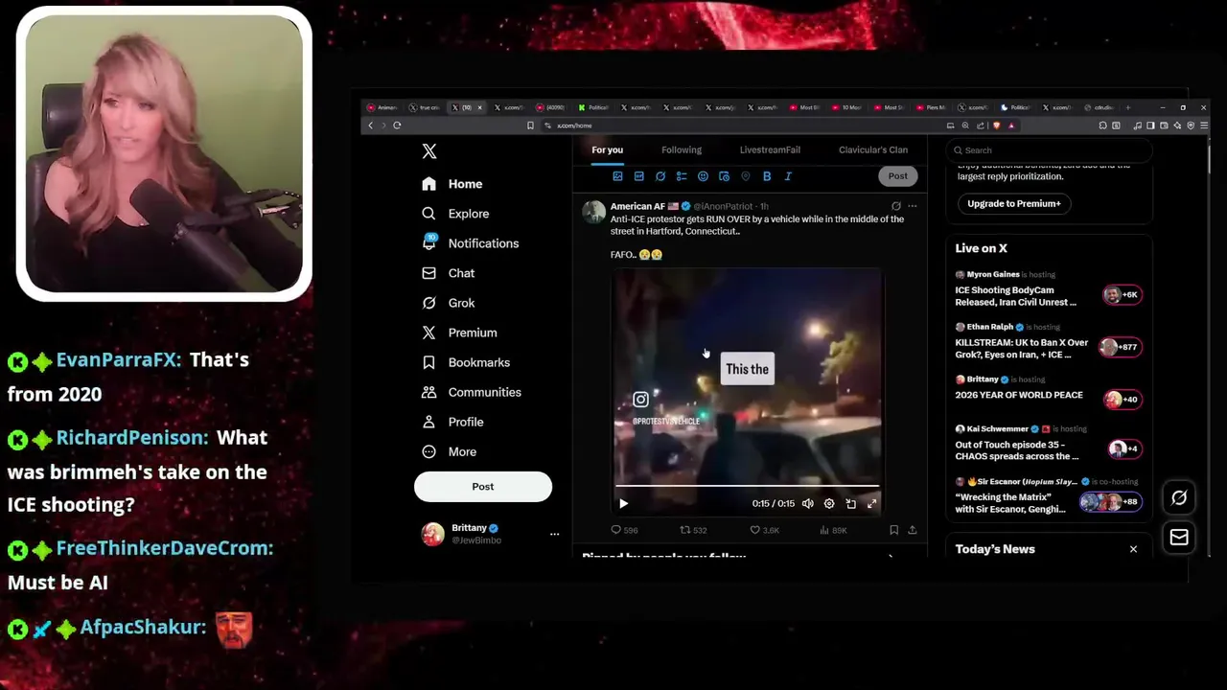
Task: Repost the American AF post
Action: [693, 530]
